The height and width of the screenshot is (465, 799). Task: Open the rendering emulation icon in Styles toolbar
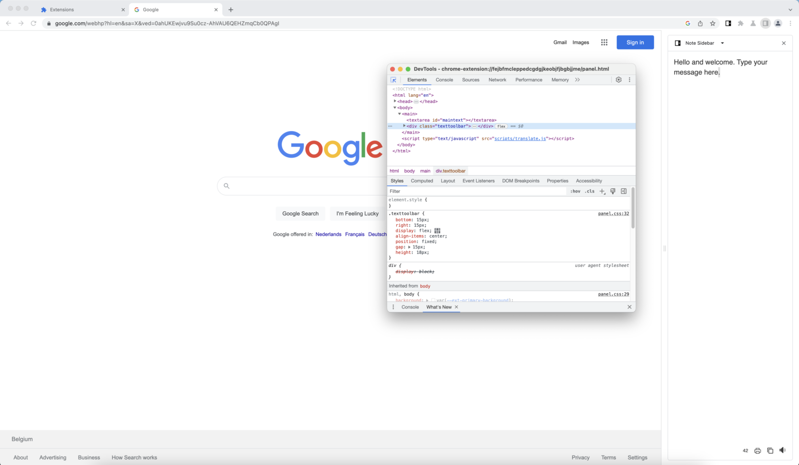(x=613, y=191)
